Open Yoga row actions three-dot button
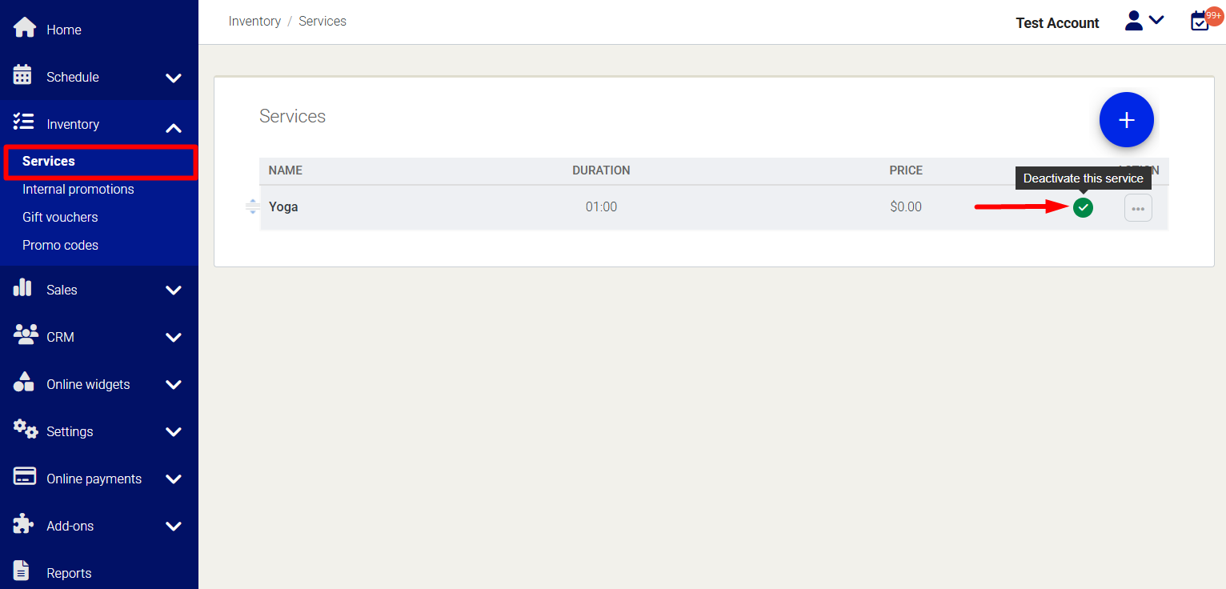 1138,208
